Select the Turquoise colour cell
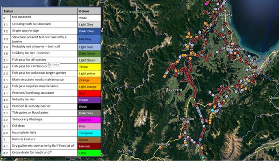 tap(89, 133)
